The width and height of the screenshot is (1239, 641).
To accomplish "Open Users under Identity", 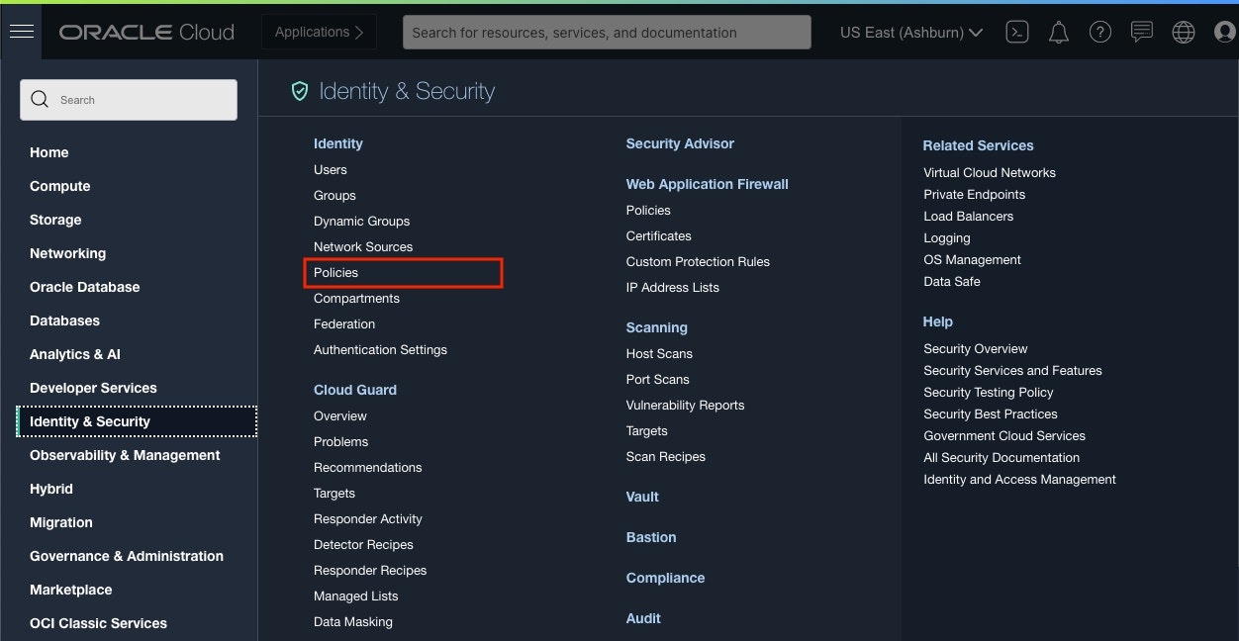I will click(x=331, y=170).
